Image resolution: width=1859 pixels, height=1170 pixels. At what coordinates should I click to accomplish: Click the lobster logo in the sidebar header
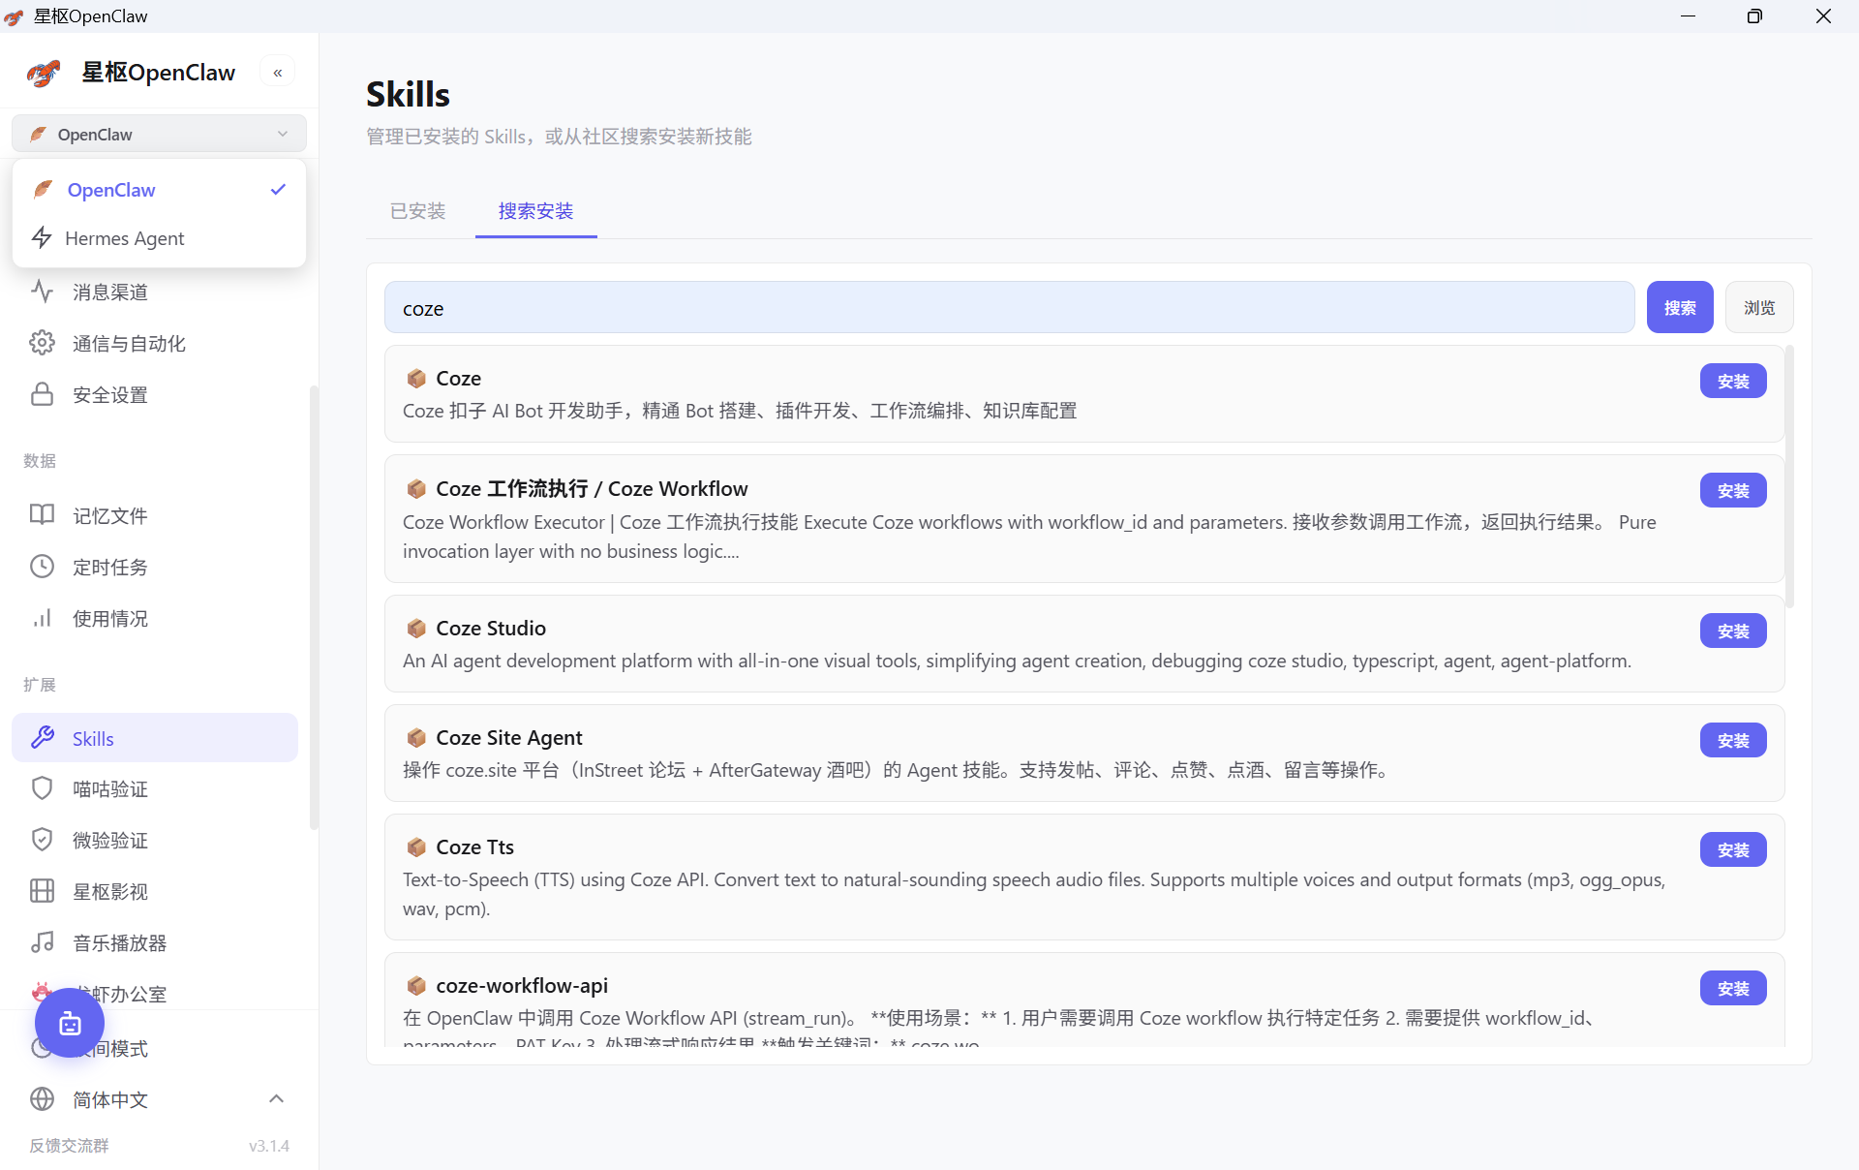(x=44, y=73)
